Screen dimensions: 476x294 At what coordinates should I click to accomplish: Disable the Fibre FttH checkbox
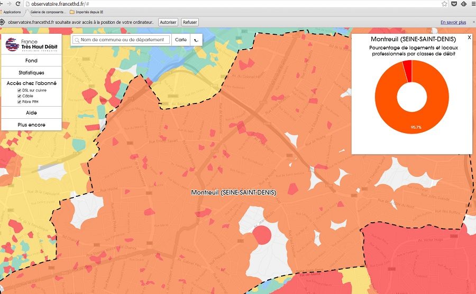(20, 102)
